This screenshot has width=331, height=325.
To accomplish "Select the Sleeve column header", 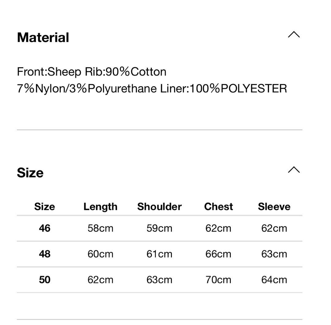I will click(x=274, y=207).
